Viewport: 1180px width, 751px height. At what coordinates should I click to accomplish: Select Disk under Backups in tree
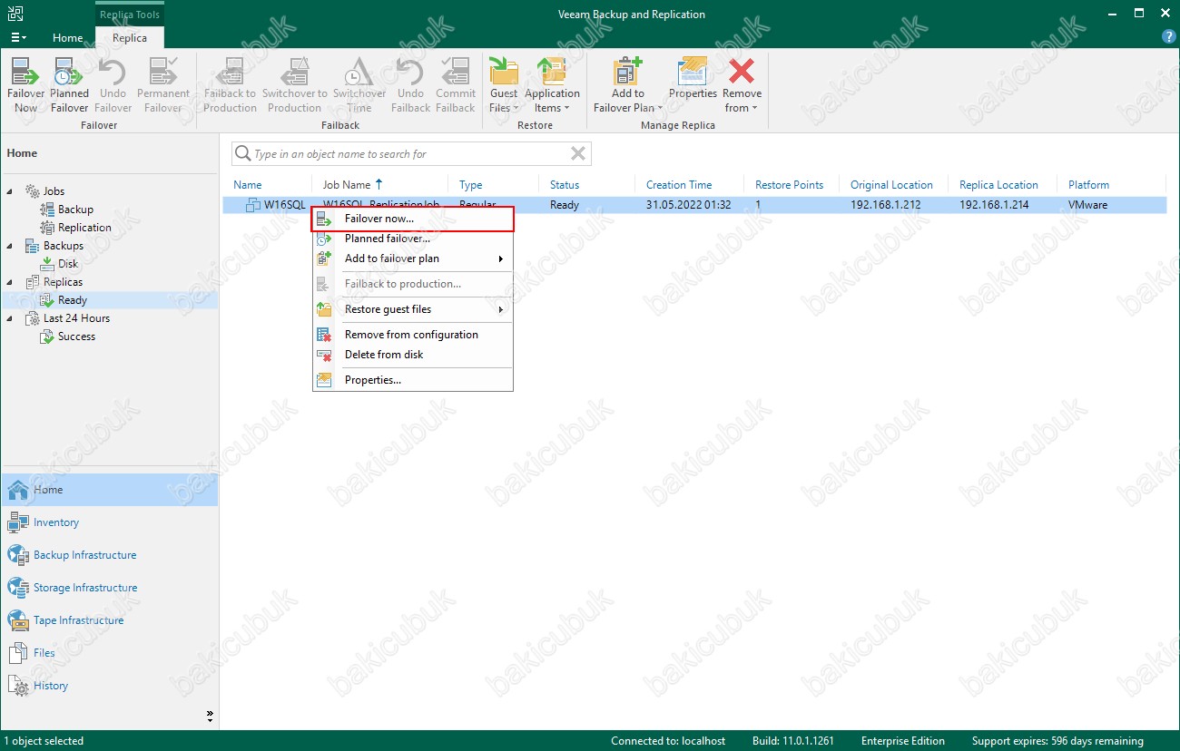[68, 264]
